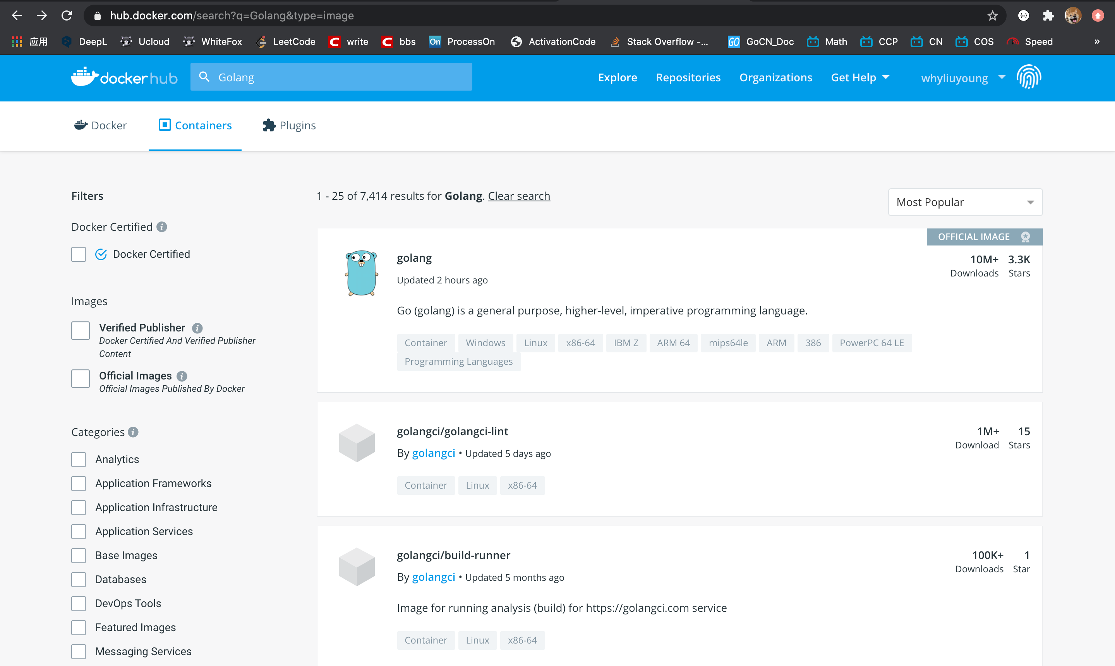Image resolution: width=1115 pixels, height=666 pixels.
Task: Click the OFFICIAL IMAGE badge icon
Action: (x=1026, y=237)
